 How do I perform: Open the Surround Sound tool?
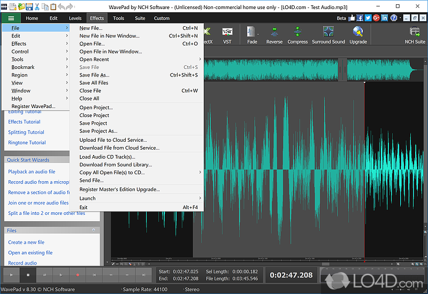pyautogui.click(x=328, y=33)
